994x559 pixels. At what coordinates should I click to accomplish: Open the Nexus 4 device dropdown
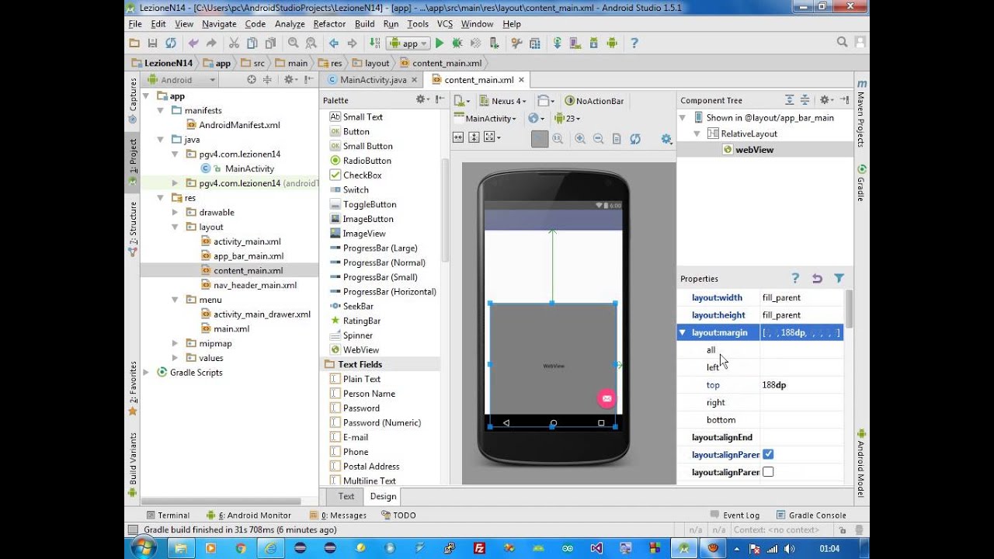click(502, 101)
